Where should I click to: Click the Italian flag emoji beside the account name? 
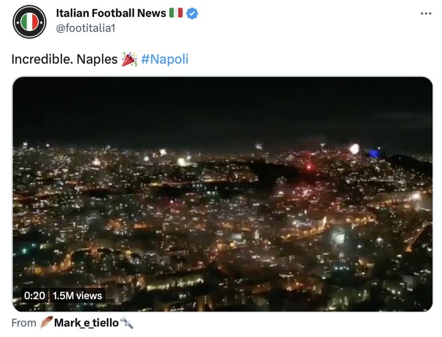[176, 13]
